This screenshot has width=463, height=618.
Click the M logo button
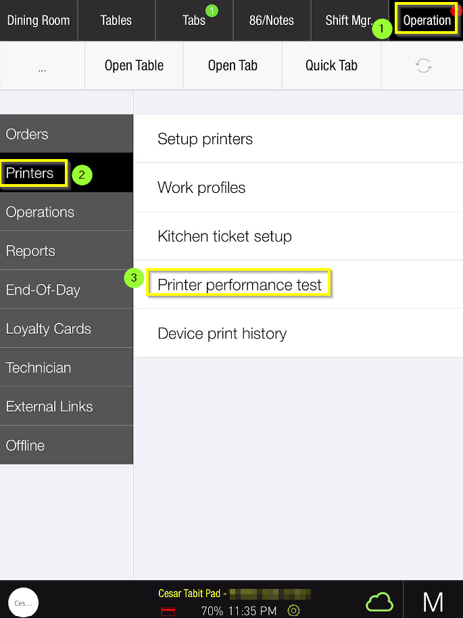pyautogui.click(x=433, y=602)
